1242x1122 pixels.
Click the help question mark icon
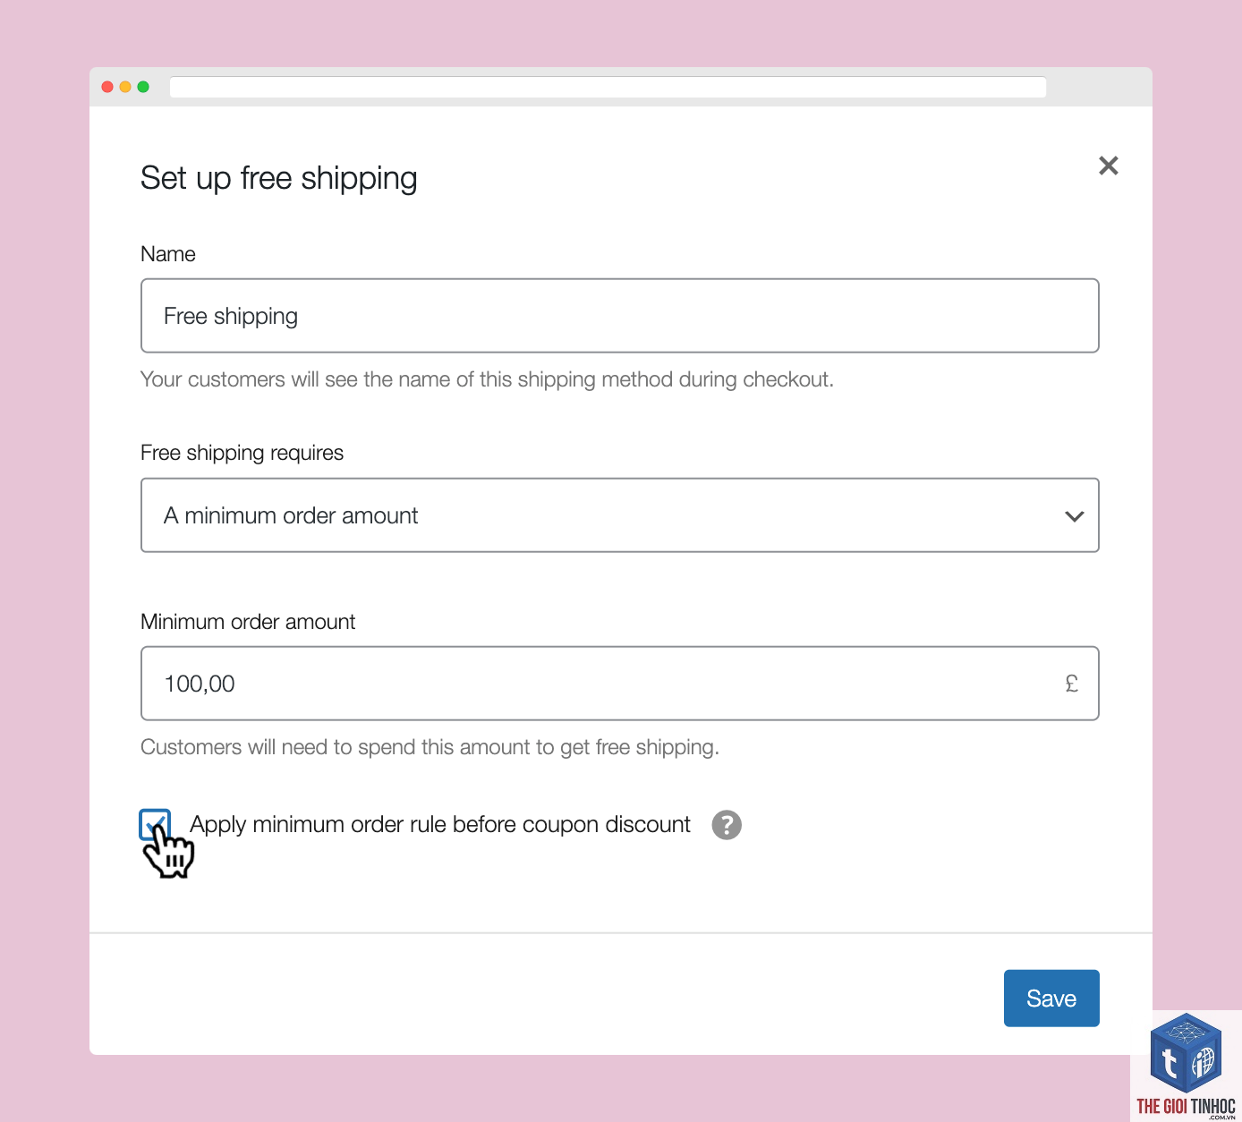click(727, 825)
